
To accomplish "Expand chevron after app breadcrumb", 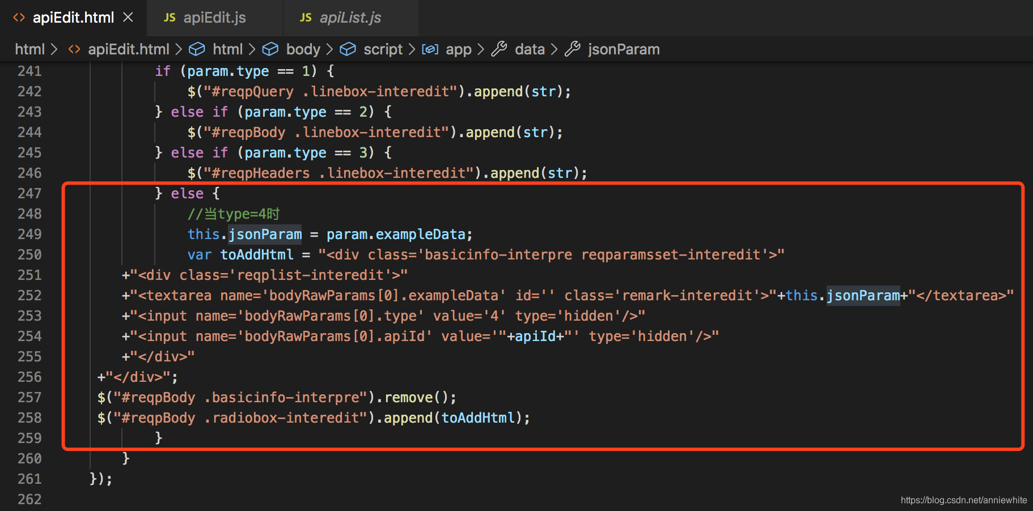I will tap(481, 49).
